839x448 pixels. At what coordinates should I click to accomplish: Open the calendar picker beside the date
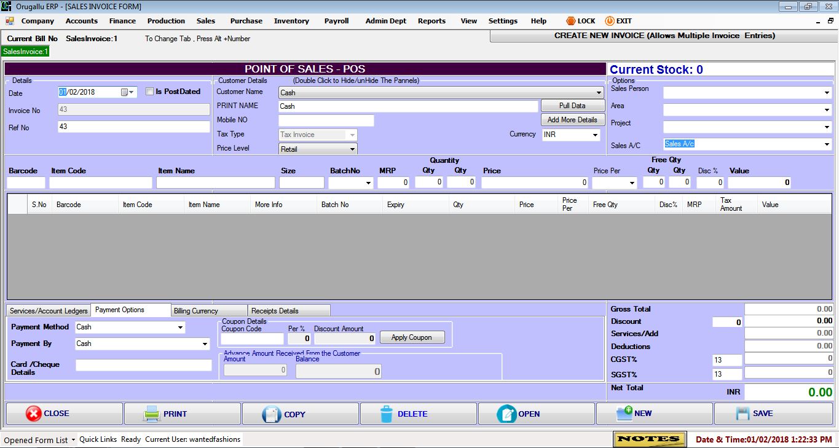tap(125, 92)
